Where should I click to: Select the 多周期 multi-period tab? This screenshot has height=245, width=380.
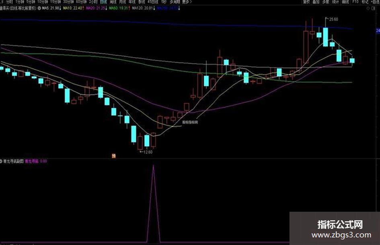click(x=175, y=2)
